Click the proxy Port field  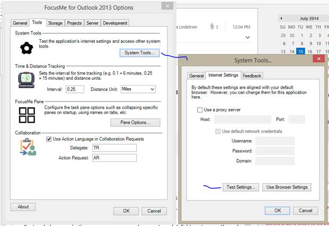click(297, 119)
